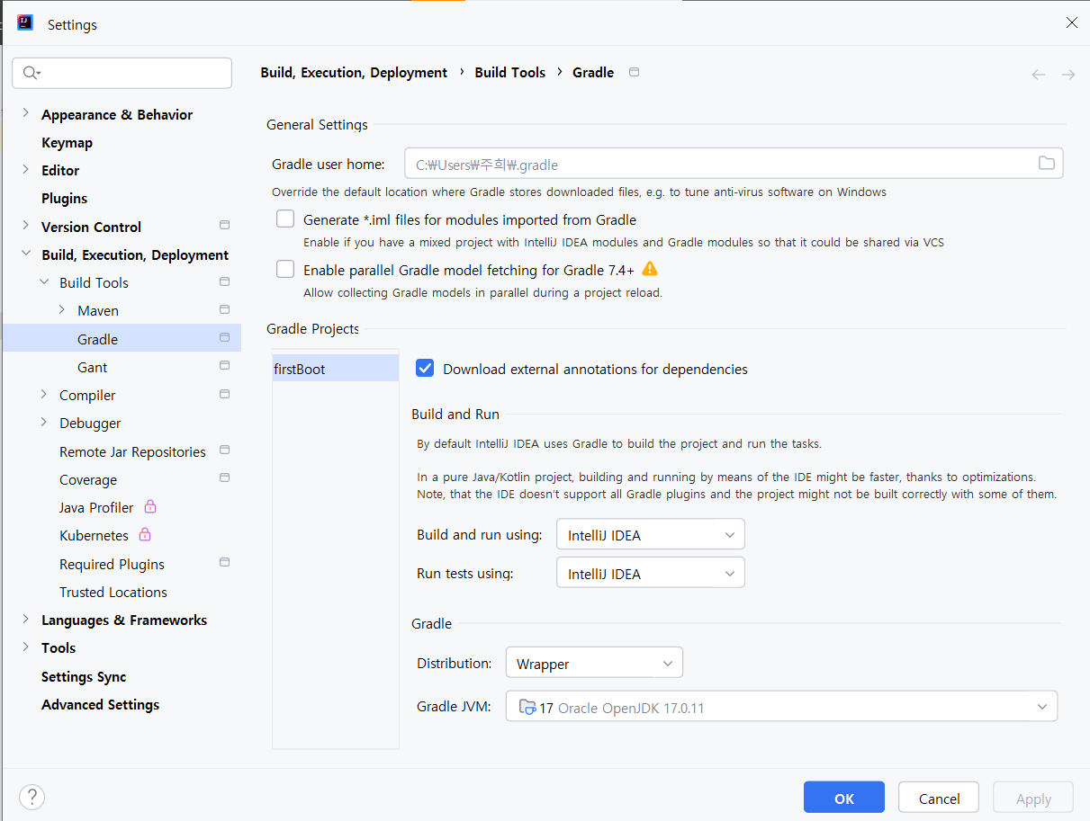
Task: Select Maven in the settings tree
Action: pyautogui.click(x=98, y=310)
